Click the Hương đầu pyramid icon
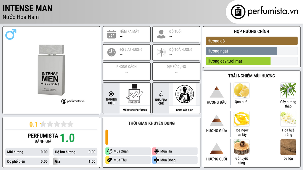Image resolution: width=303 pixels, height=170 pixels. 217,92
